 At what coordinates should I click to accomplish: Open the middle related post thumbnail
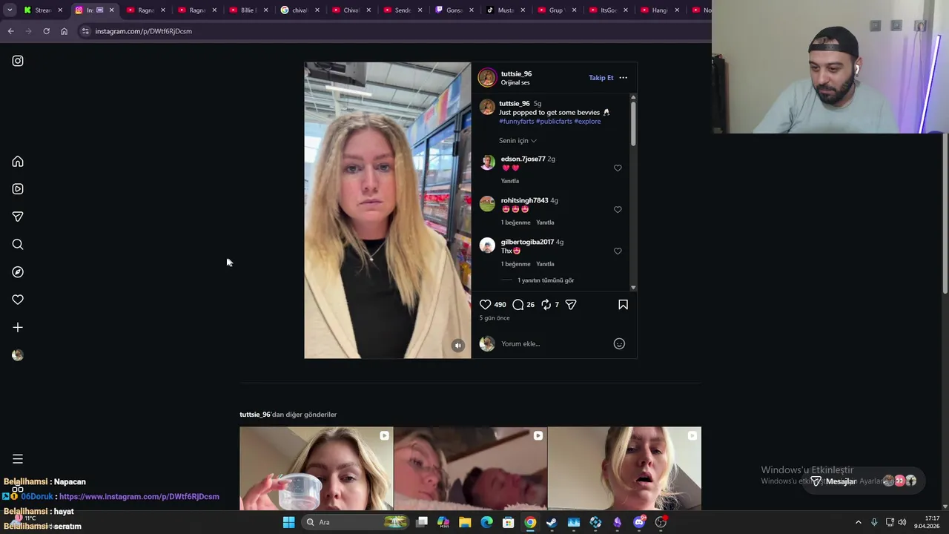(470, 469)
